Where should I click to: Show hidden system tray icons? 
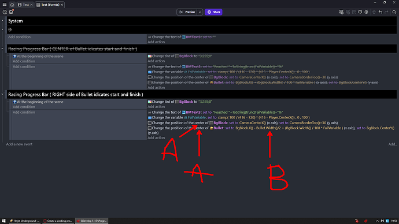coord(377,221)
